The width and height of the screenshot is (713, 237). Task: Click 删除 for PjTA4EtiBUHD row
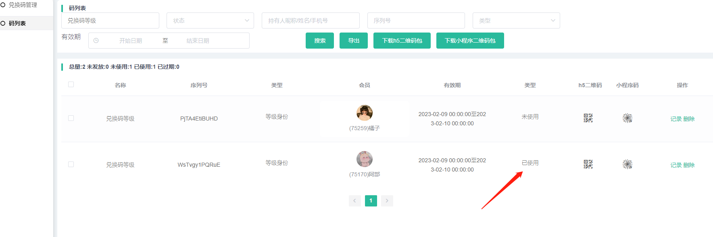[689, 119]
